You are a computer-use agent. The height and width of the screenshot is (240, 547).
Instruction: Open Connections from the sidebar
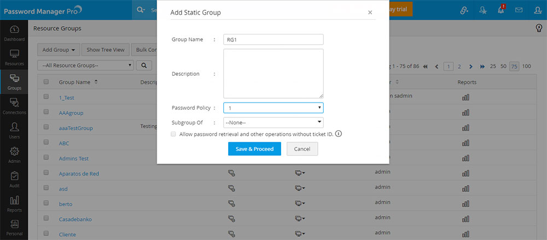pos(14,105)
